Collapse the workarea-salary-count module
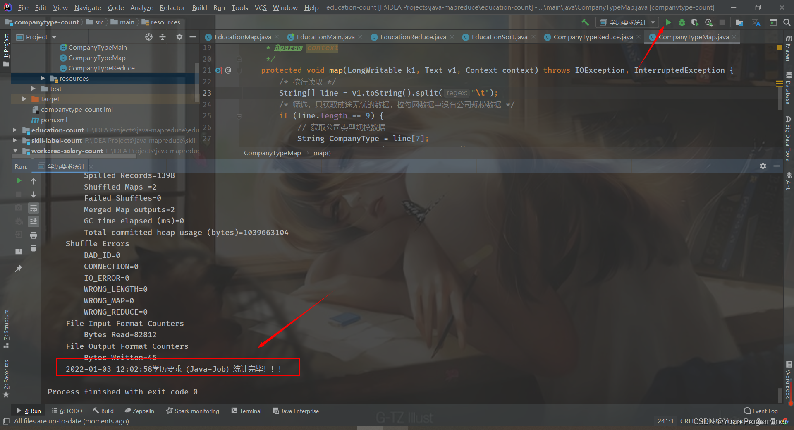794x430 pixels. (x=15, y=151)
